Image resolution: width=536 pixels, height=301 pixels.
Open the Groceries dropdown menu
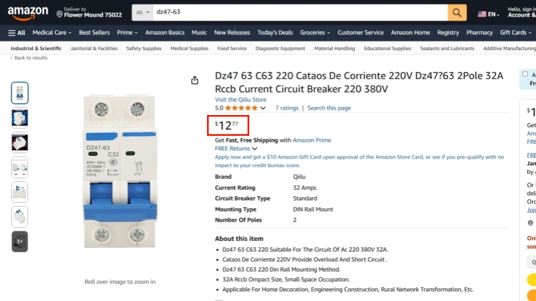315,32
